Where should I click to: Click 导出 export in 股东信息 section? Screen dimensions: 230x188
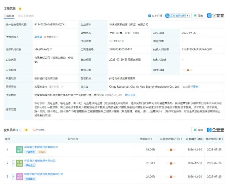(199, 130)
